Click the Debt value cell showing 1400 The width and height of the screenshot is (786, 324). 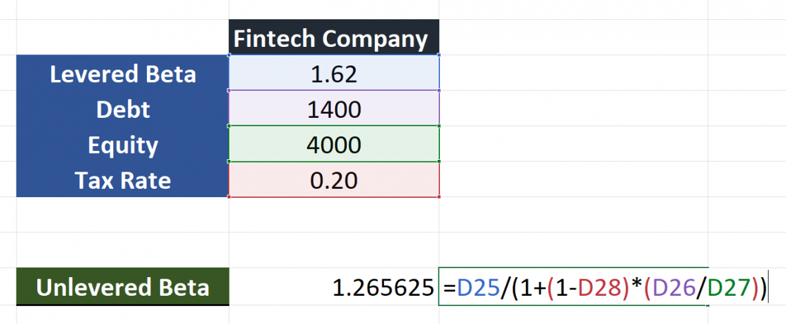pyautogui.click(x=334, y=110)
